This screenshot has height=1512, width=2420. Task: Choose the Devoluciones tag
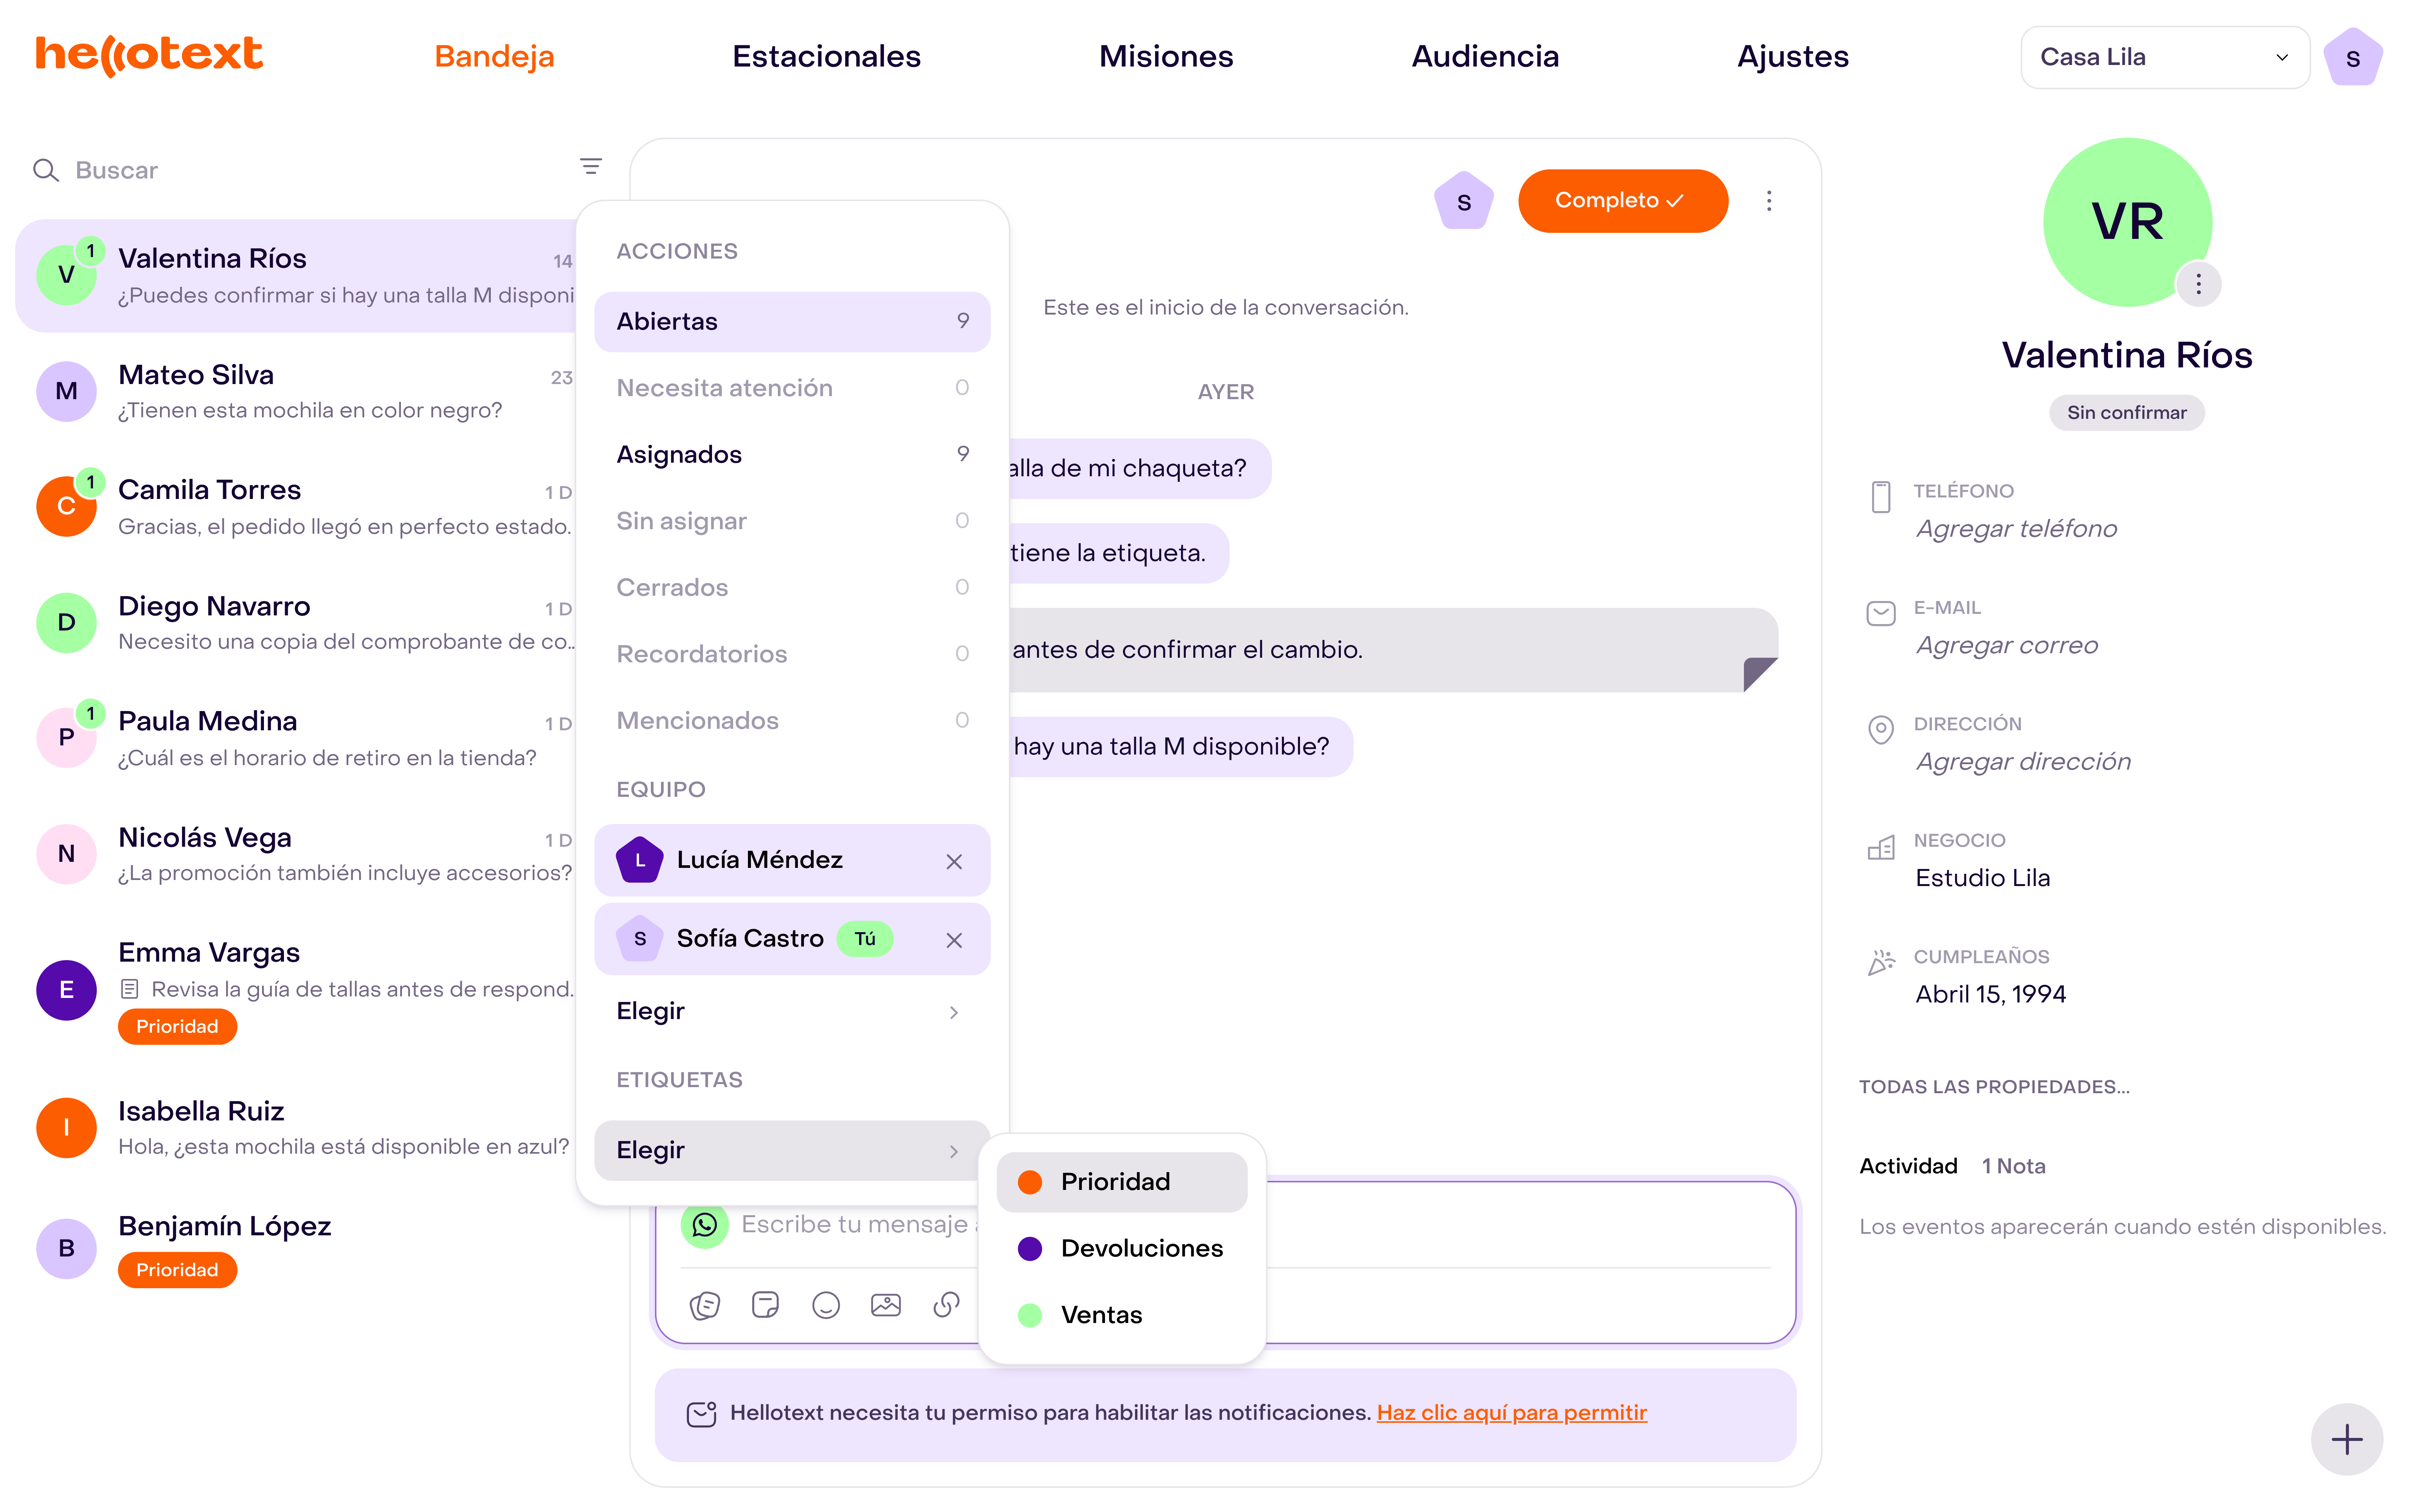(1122, 1248)
